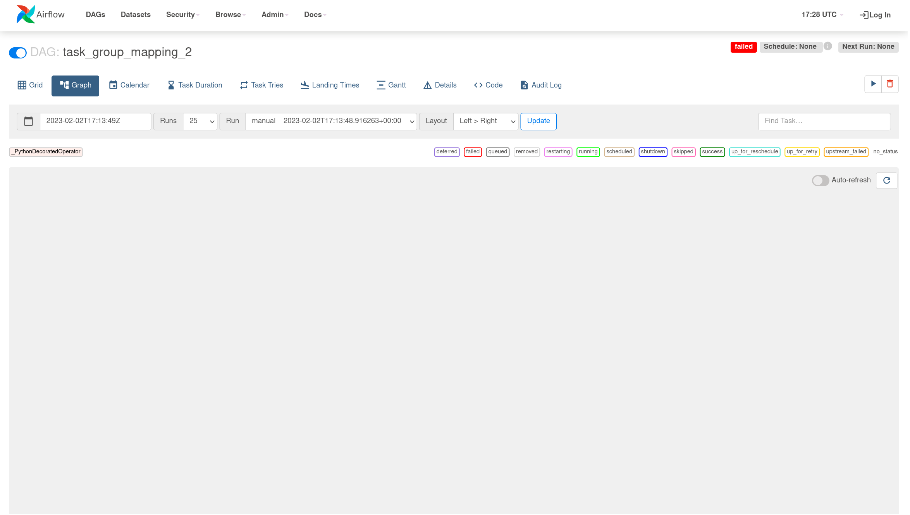View the Gantt chart
The height and width of the screenshot is (515, 910).
point(391,85)
